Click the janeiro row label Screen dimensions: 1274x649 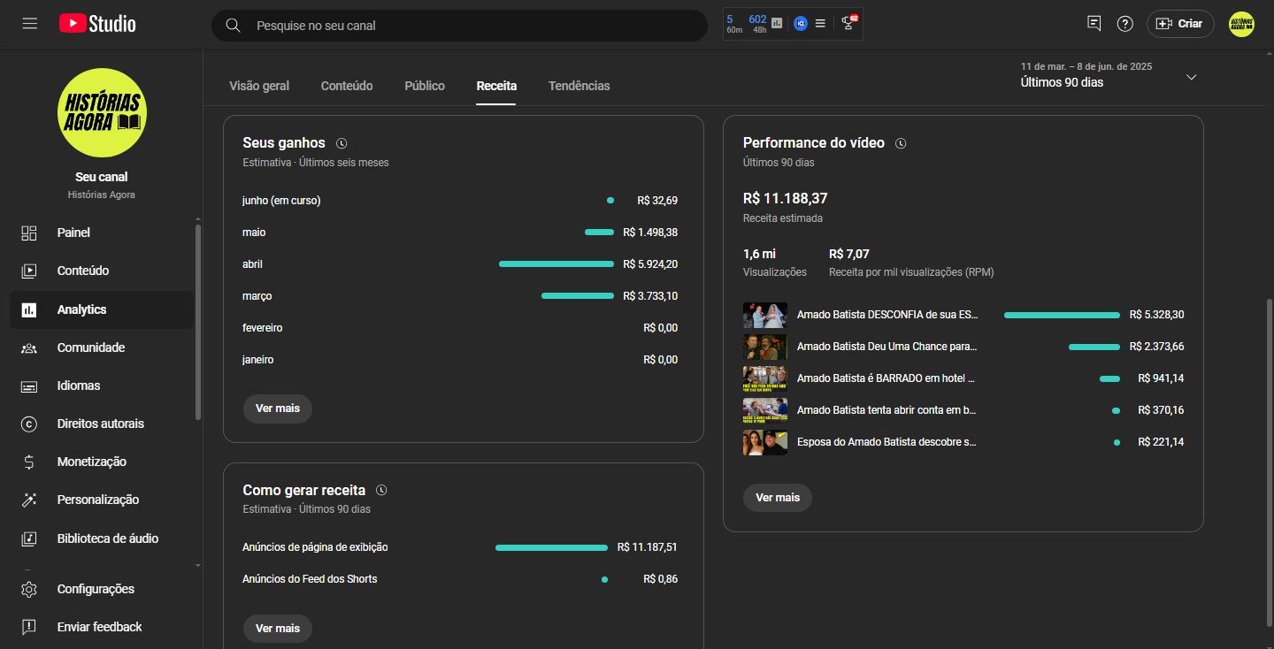point(258,360)
